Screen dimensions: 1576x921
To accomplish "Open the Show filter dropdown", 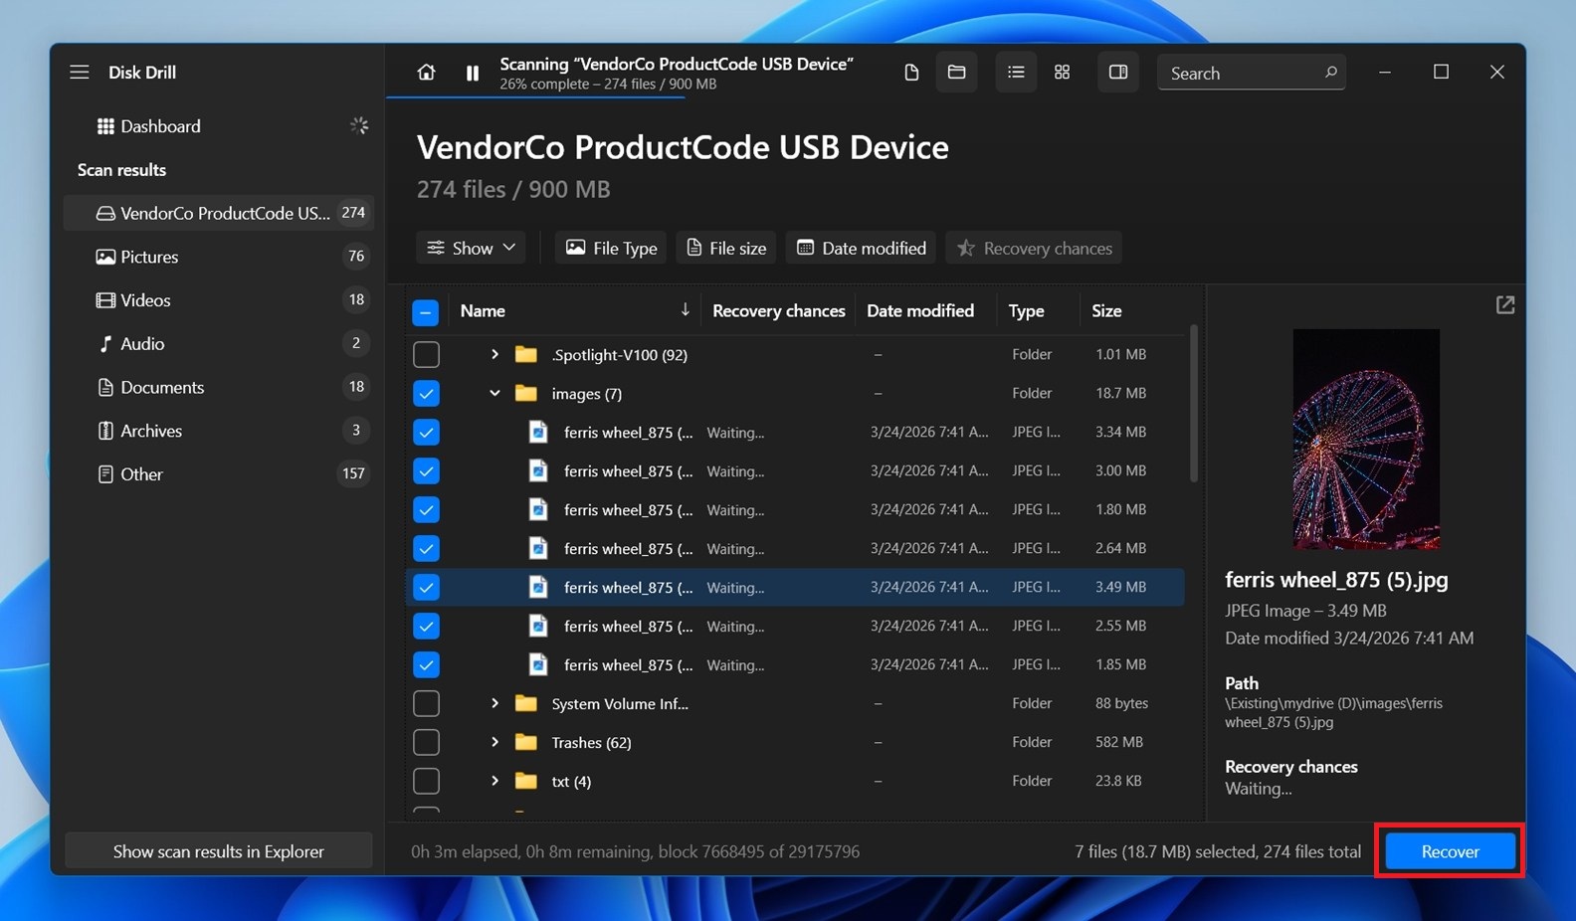I will (x=472, y=248).
